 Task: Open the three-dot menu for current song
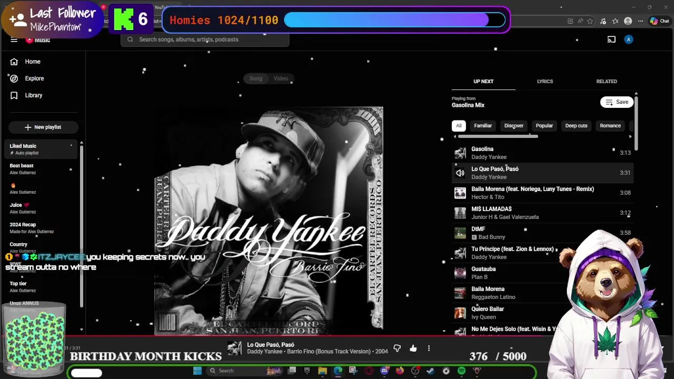pyautogui.click(x=429, y=348)
